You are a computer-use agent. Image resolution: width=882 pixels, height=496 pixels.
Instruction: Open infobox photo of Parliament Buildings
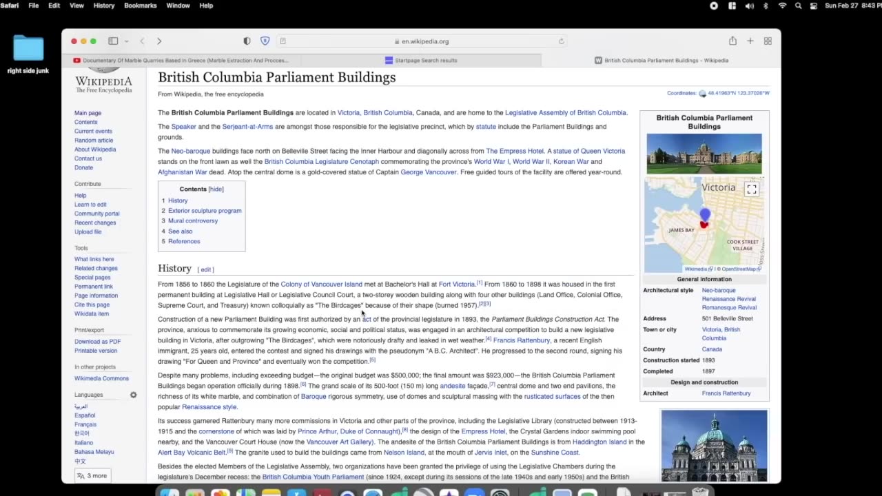704,154
